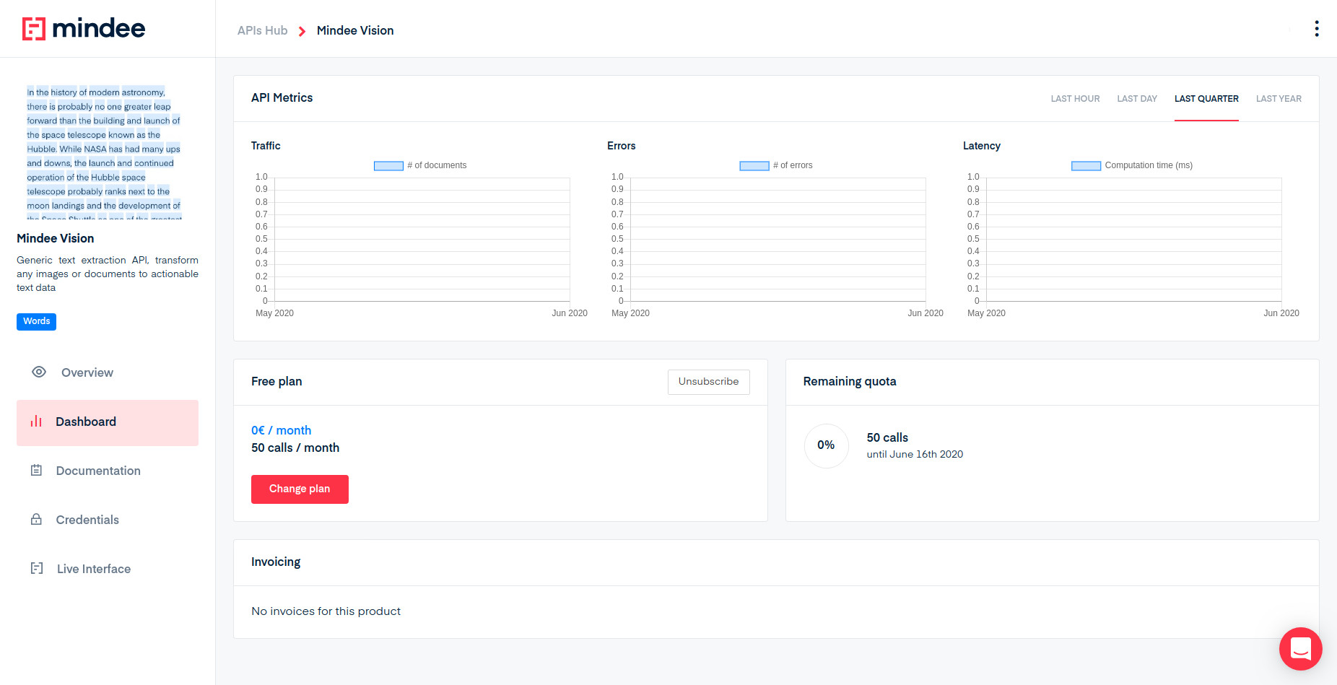The image size is (1337, 685).
Task: Click the Mindee Vision sidebar title
Action: point(56,238)
